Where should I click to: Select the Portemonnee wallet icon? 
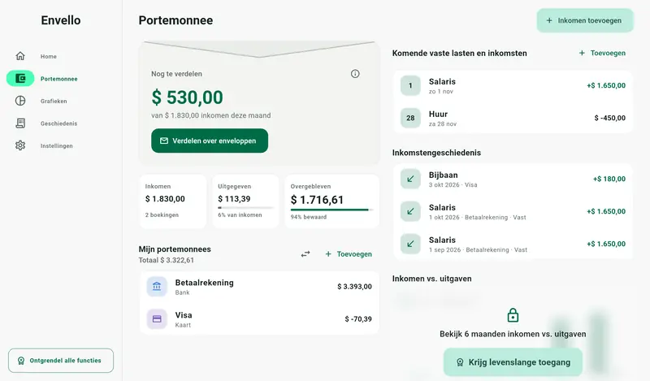(x=20, y=78)
